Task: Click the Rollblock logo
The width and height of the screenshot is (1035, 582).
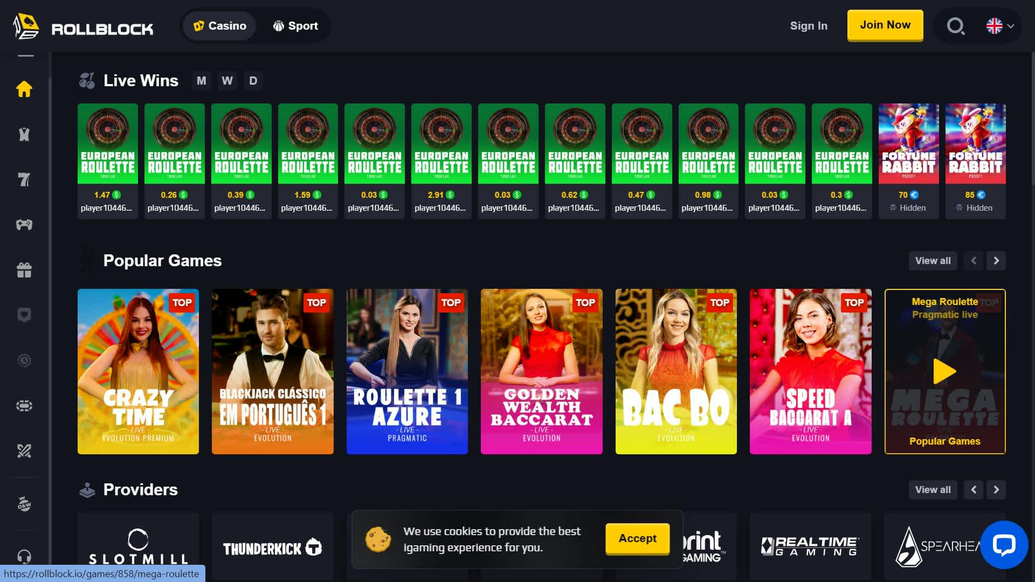Action: (84, 26)
